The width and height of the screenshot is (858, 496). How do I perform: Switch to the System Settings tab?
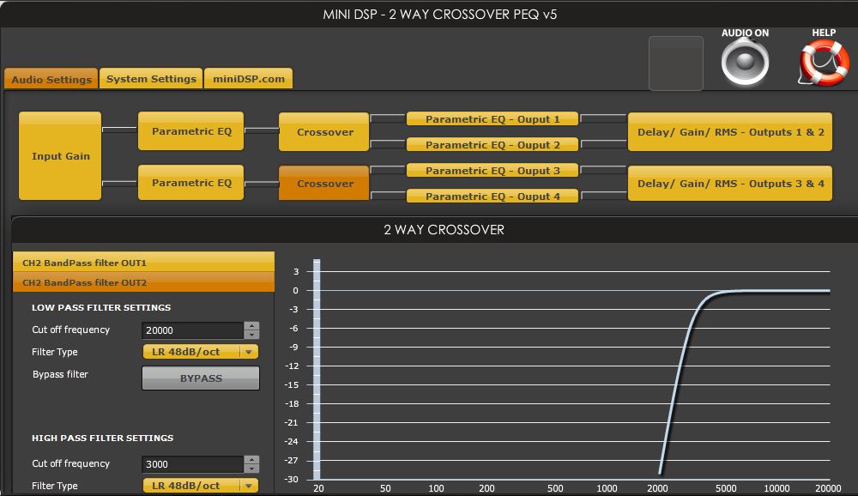151,79
